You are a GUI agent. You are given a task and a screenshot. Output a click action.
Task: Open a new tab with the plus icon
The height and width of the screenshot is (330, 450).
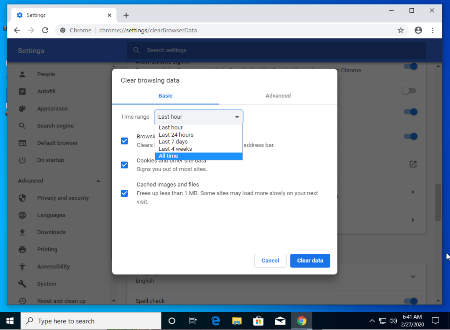126,15
